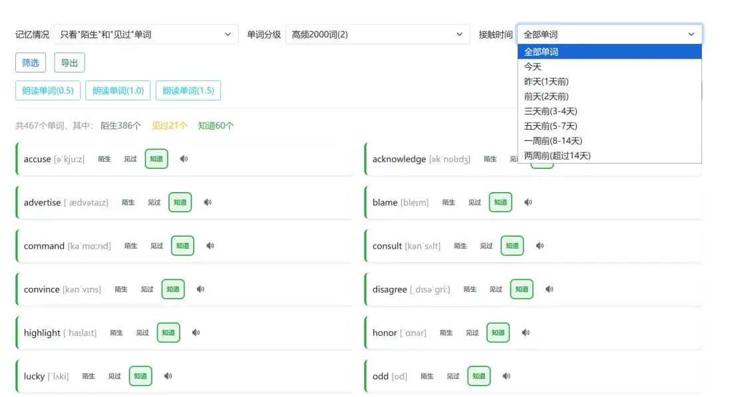Screen dimensions: 732x397
Task: Click the 知道60个 statistics link
Action: click(216, 124)
